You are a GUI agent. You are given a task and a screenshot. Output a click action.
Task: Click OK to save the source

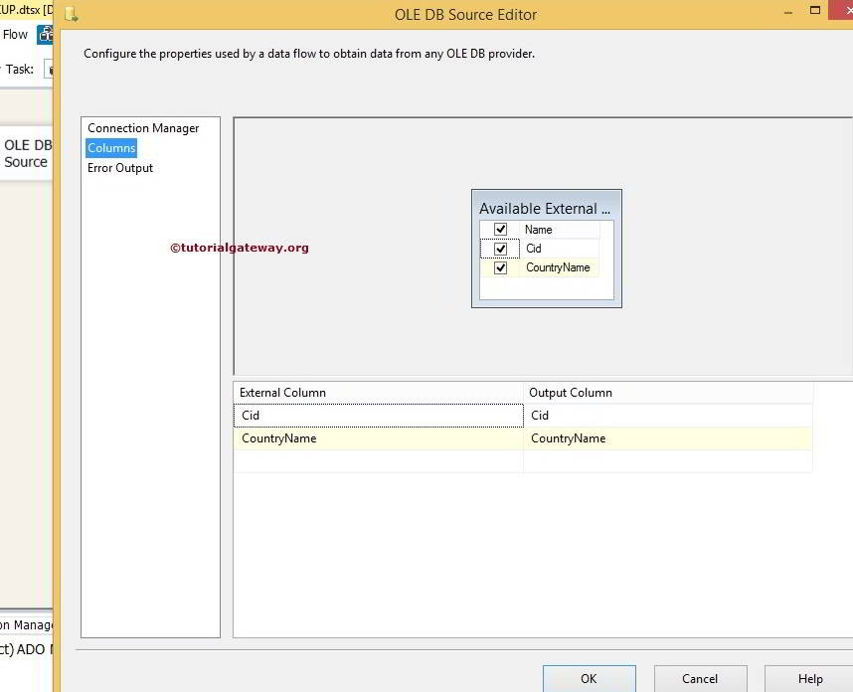(590, 678)
